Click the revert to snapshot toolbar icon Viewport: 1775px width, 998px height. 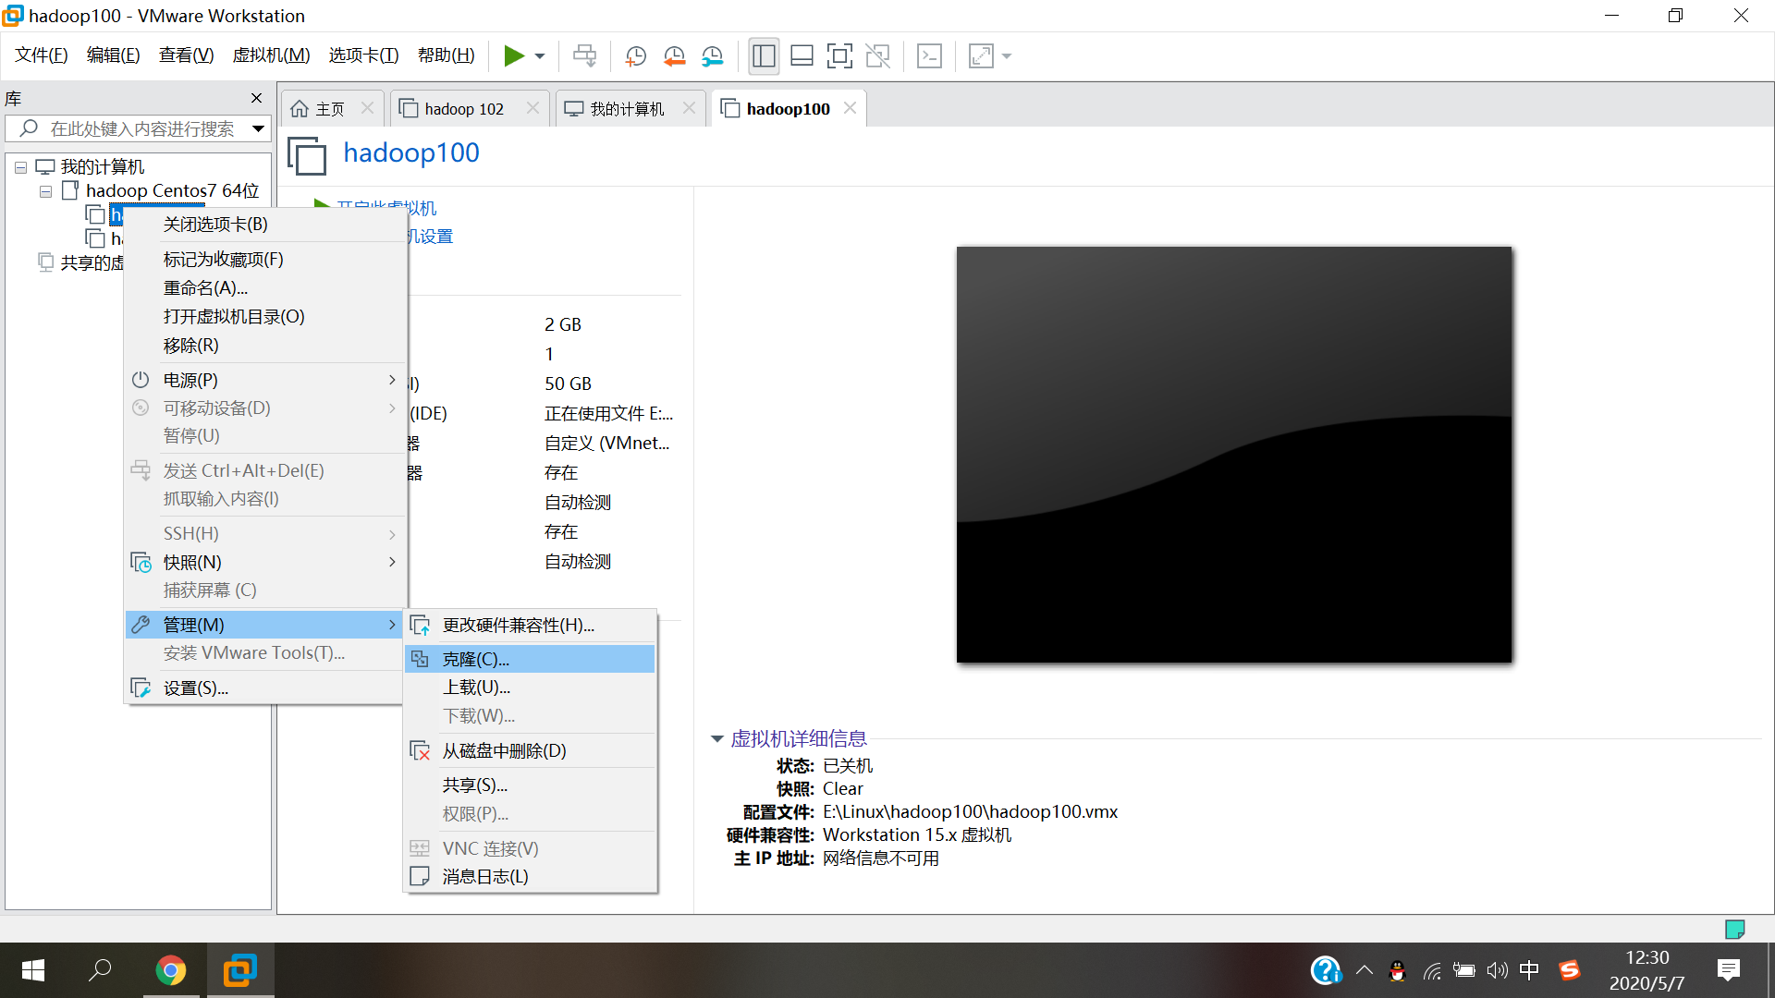tap(675, 56)
